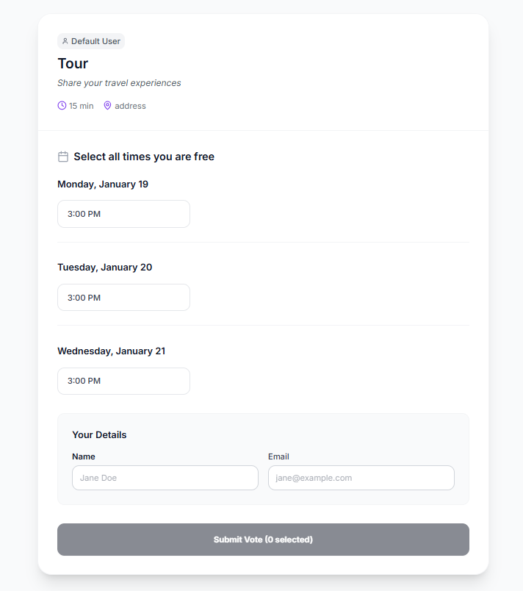
Task: Click the user icon in Default User badge
Action: [65, 41]
